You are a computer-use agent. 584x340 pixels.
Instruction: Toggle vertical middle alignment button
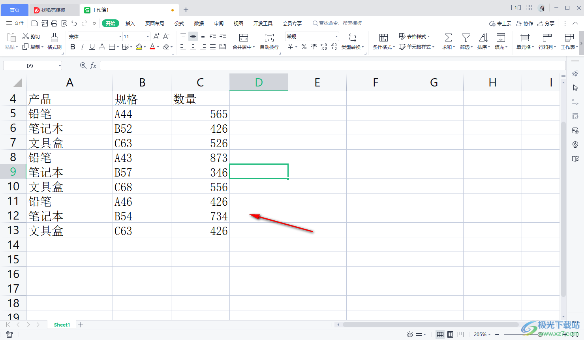(193, 36)
